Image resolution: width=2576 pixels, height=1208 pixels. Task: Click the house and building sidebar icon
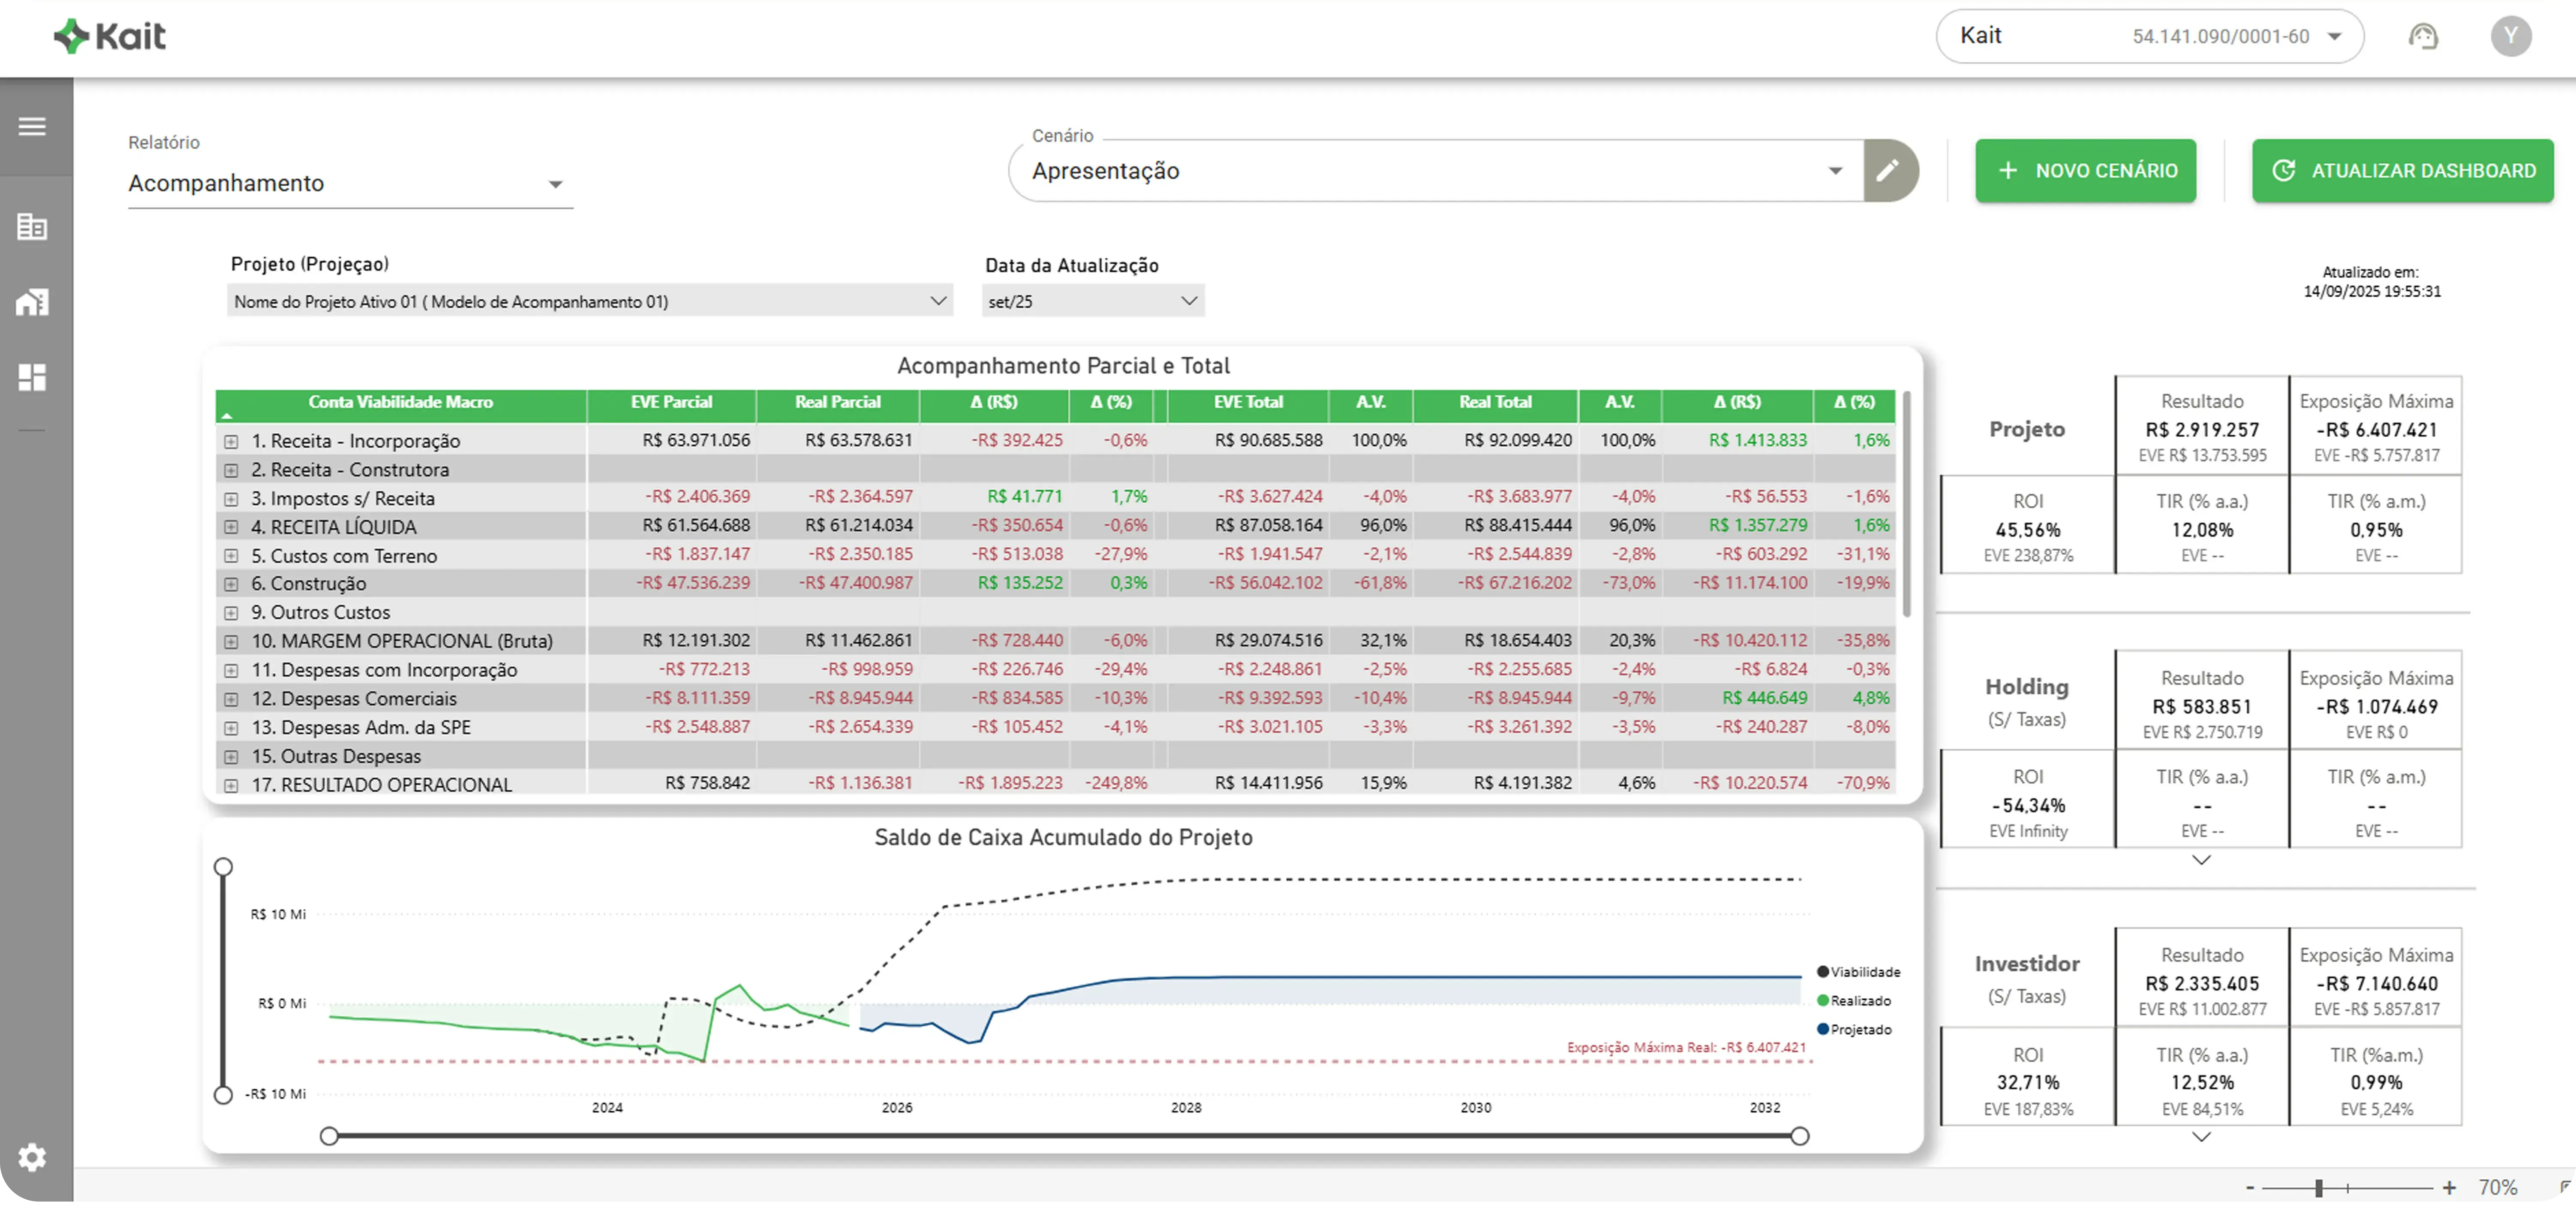(x=32, y=302)
